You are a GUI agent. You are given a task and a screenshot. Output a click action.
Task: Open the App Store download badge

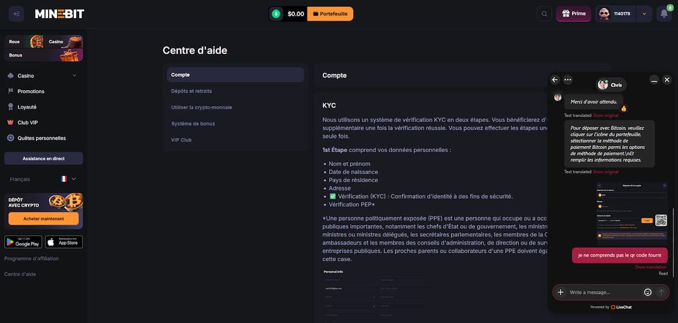click(x=64, y=242)
